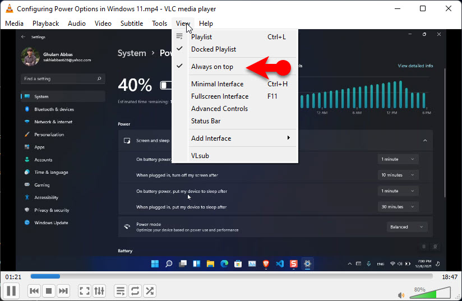Click Visual Studio Code taskbar icon
The image size is (462, 301).
pos(280,263)
